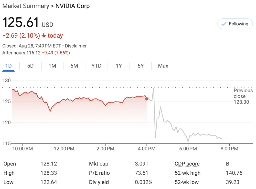Select the Max time range
256x189 pixels.
163,66
